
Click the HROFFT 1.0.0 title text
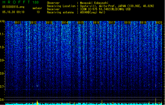20,2
